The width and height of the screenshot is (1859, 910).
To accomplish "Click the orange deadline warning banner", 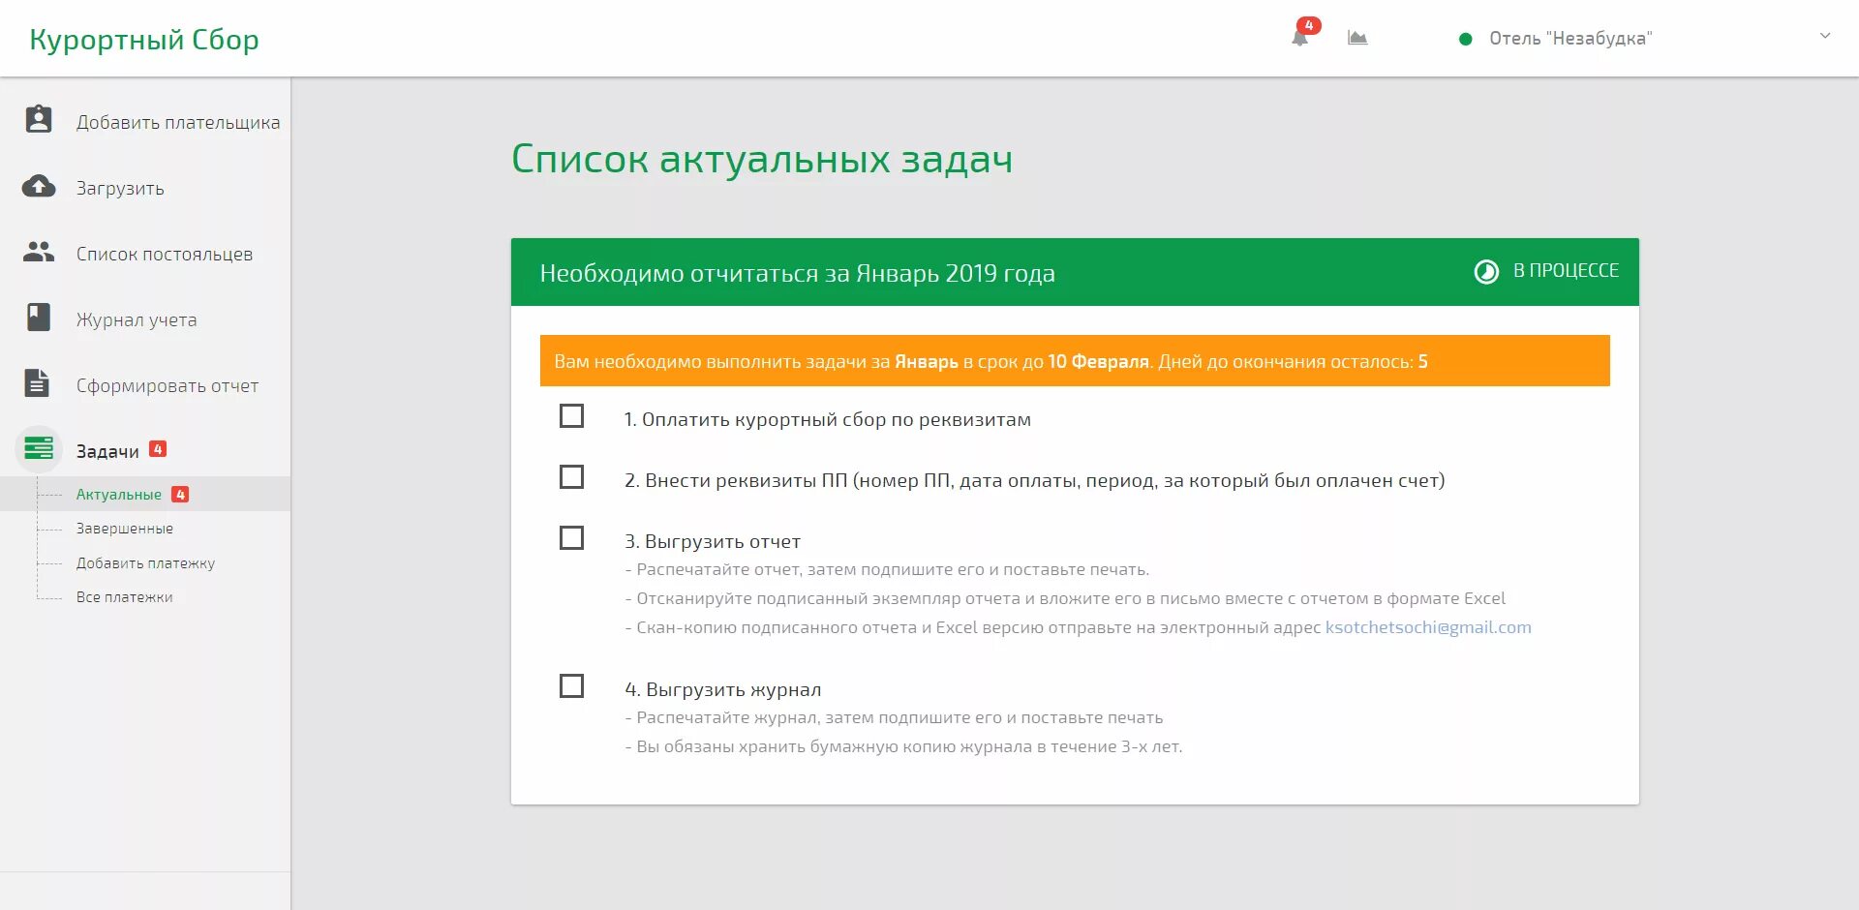I will coord(1075,361).
